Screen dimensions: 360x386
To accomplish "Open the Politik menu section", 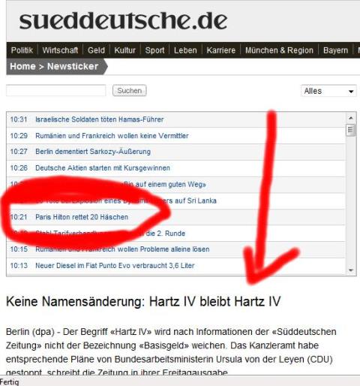I will coord(22,50).
